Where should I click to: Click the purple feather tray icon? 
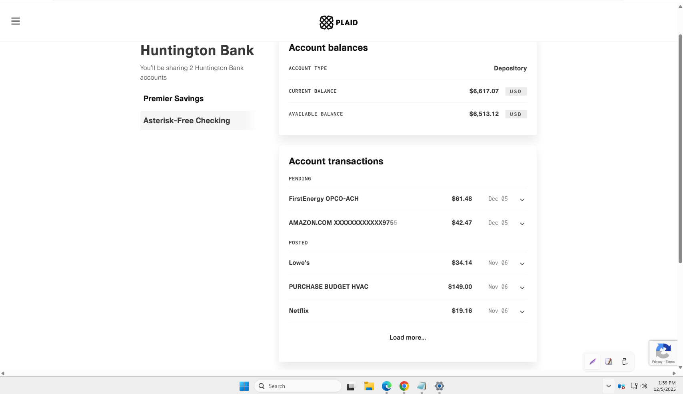[x=593, y=362]
